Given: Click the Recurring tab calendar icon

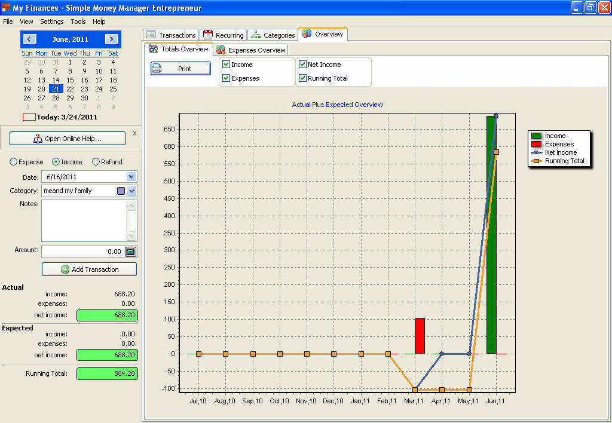Looking at the screenshot, I should 208,34.
